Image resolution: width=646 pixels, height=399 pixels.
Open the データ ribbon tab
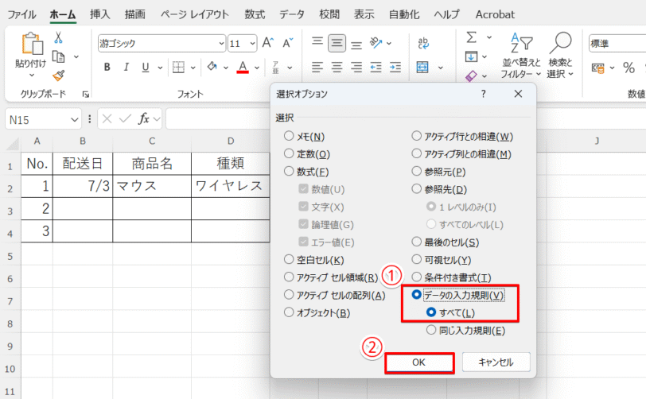pyautogui.click(x=292, y=14)
